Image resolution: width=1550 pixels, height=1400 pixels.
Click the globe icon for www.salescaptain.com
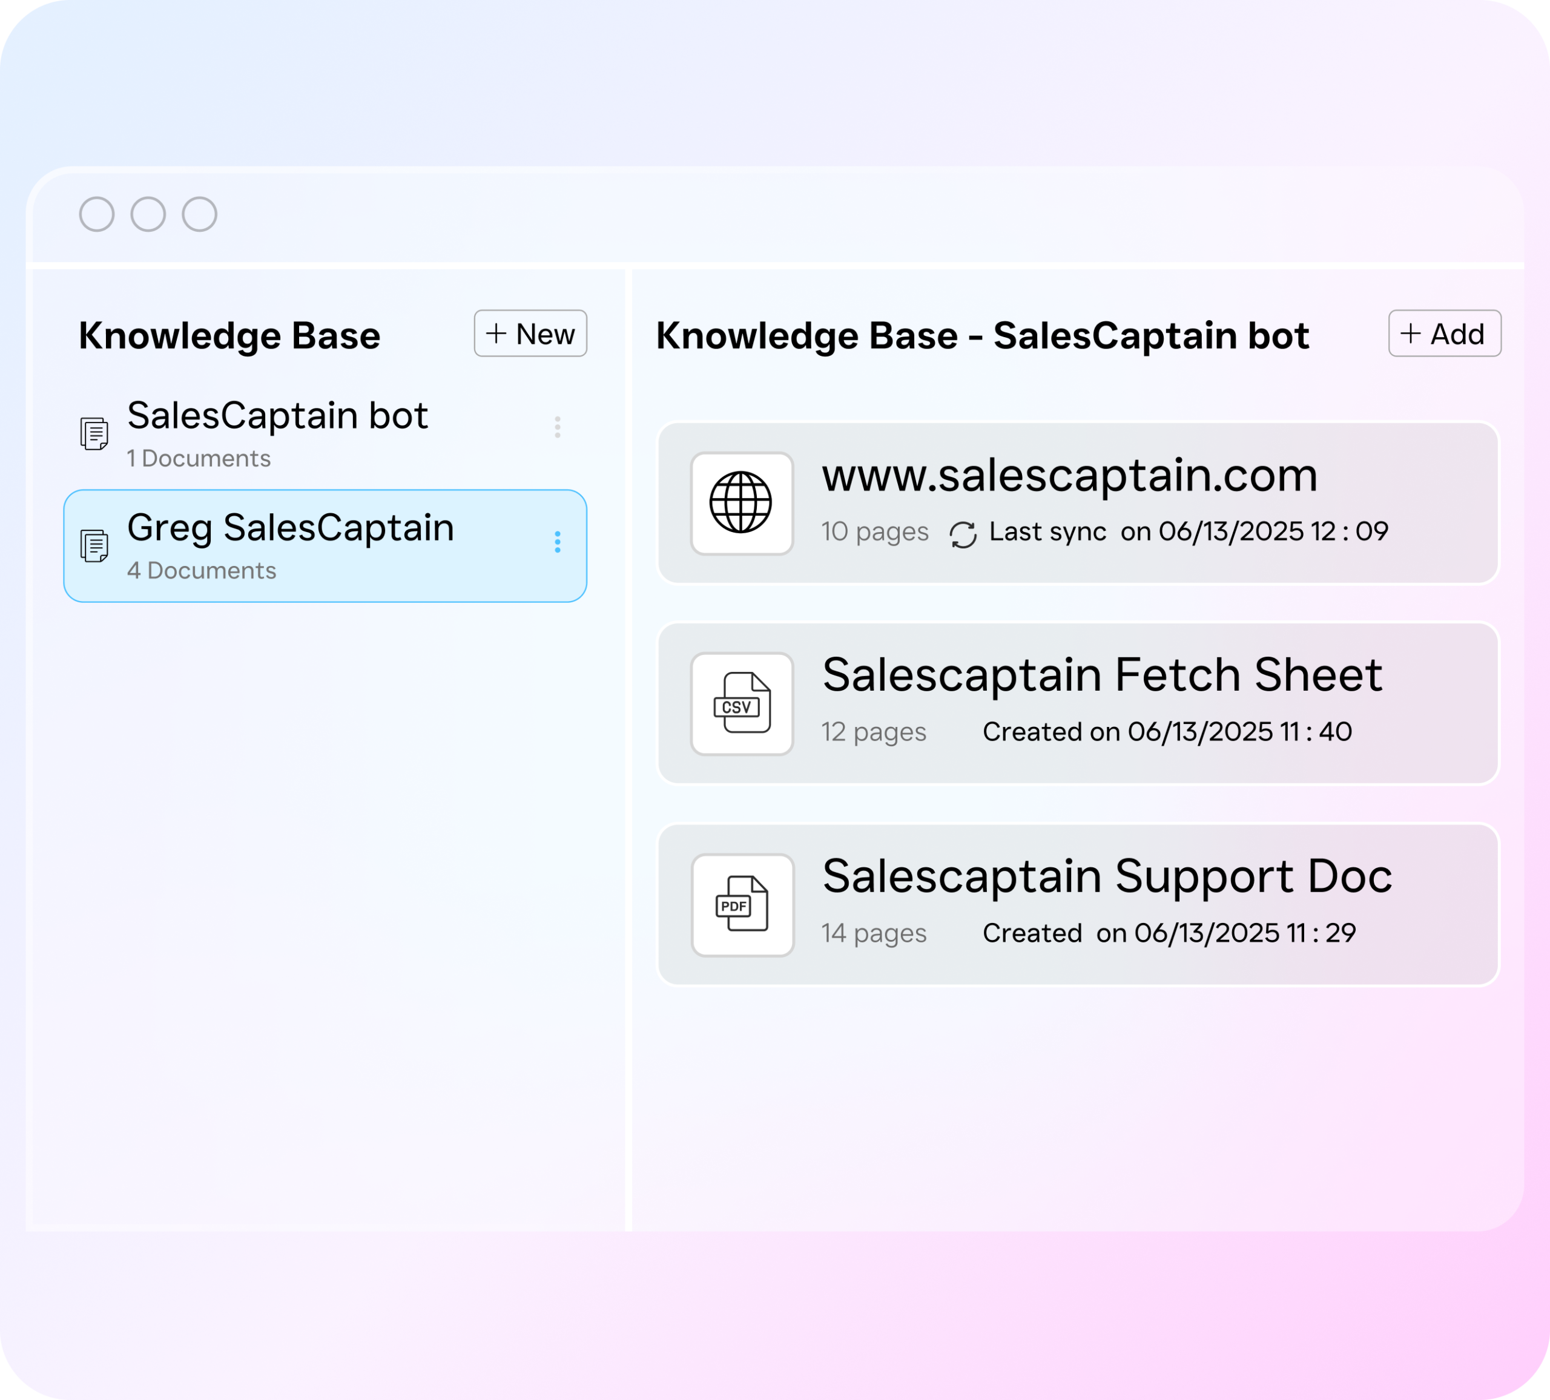coord(743,503)
